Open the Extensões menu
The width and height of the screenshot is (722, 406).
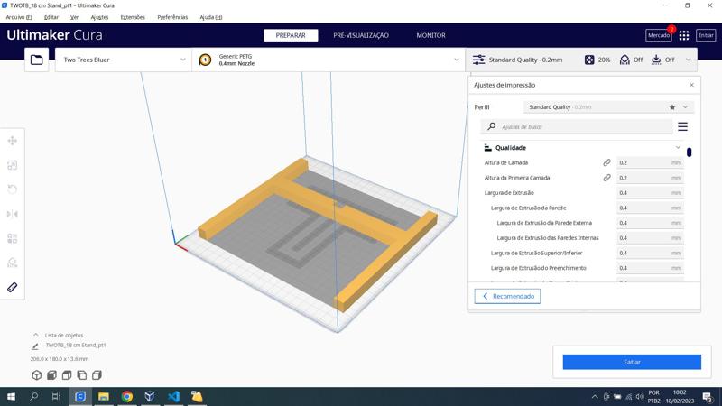click(133, 17)
